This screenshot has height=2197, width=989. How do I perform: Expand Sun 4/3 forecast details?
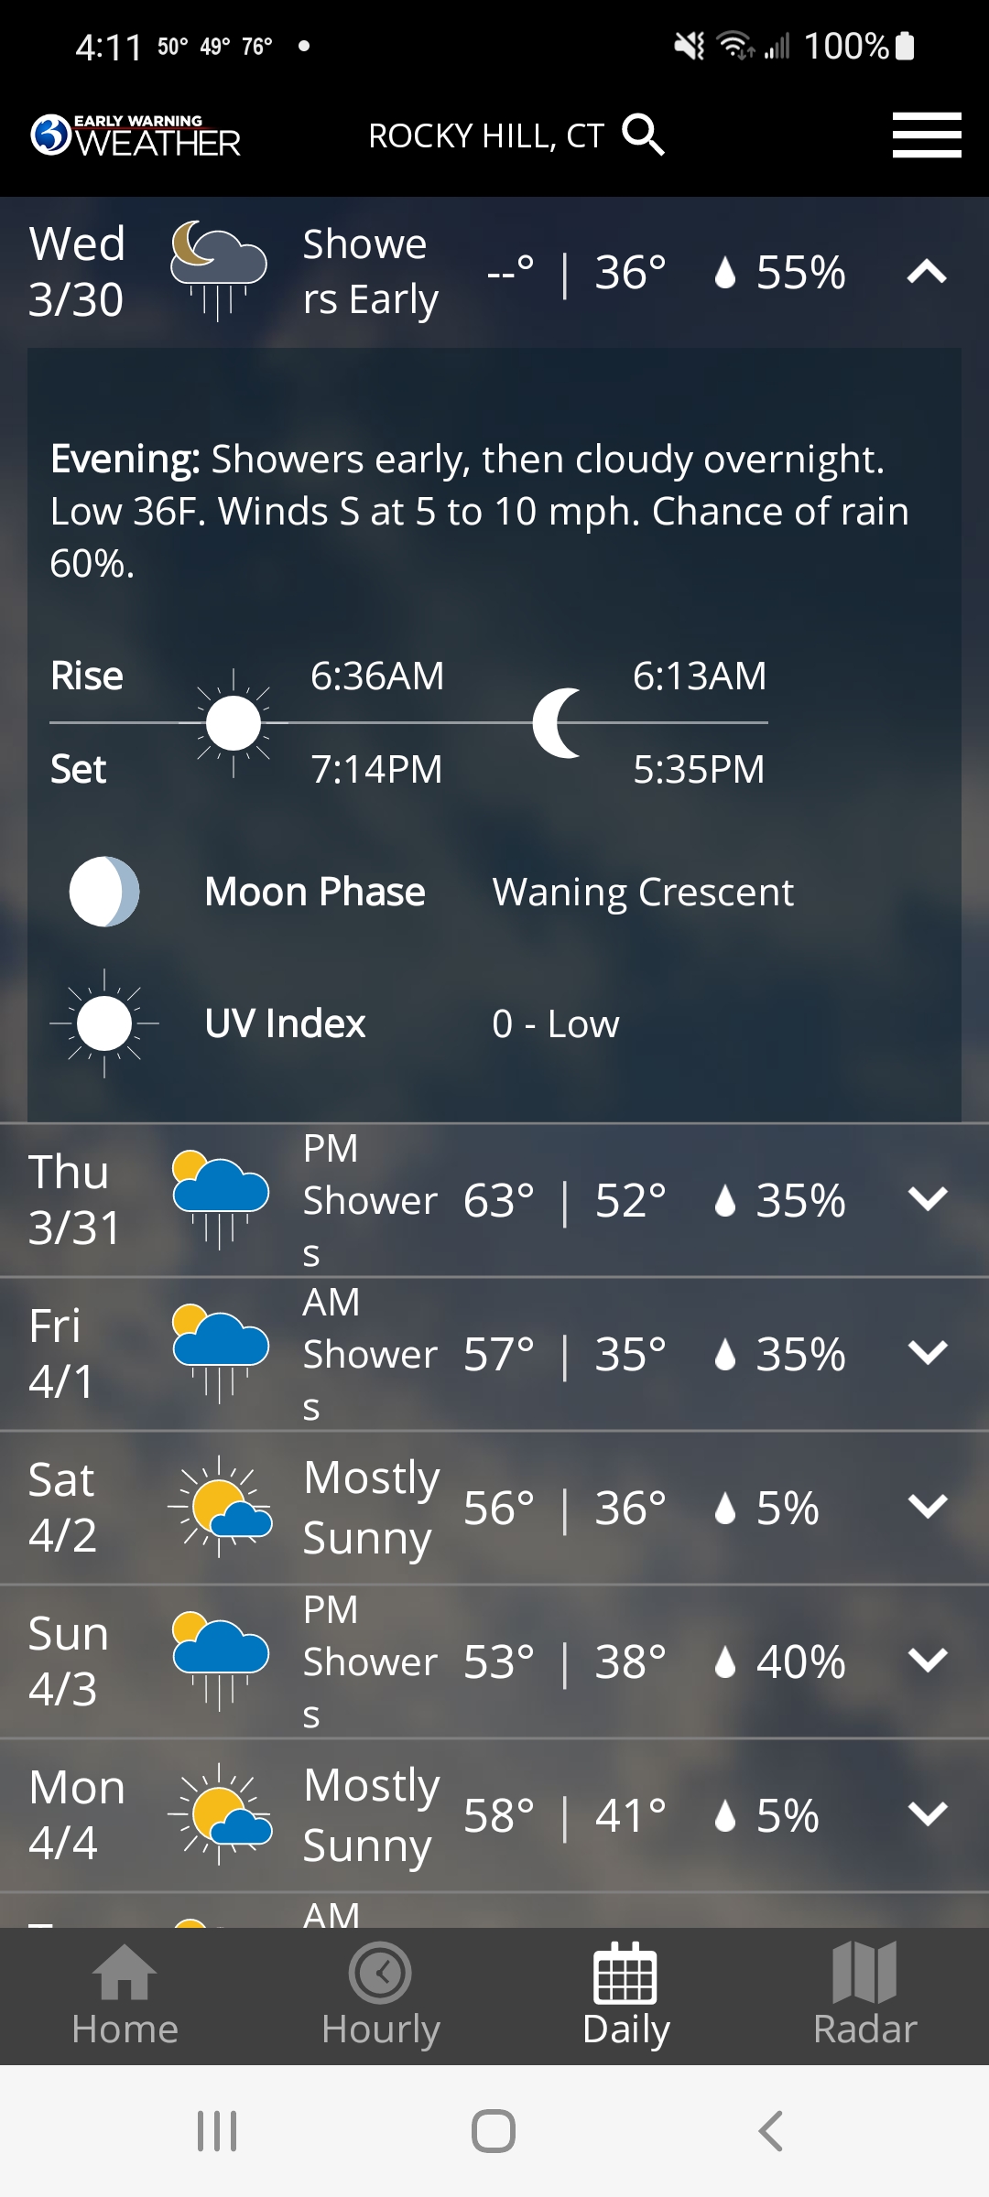pos(927,1660)
